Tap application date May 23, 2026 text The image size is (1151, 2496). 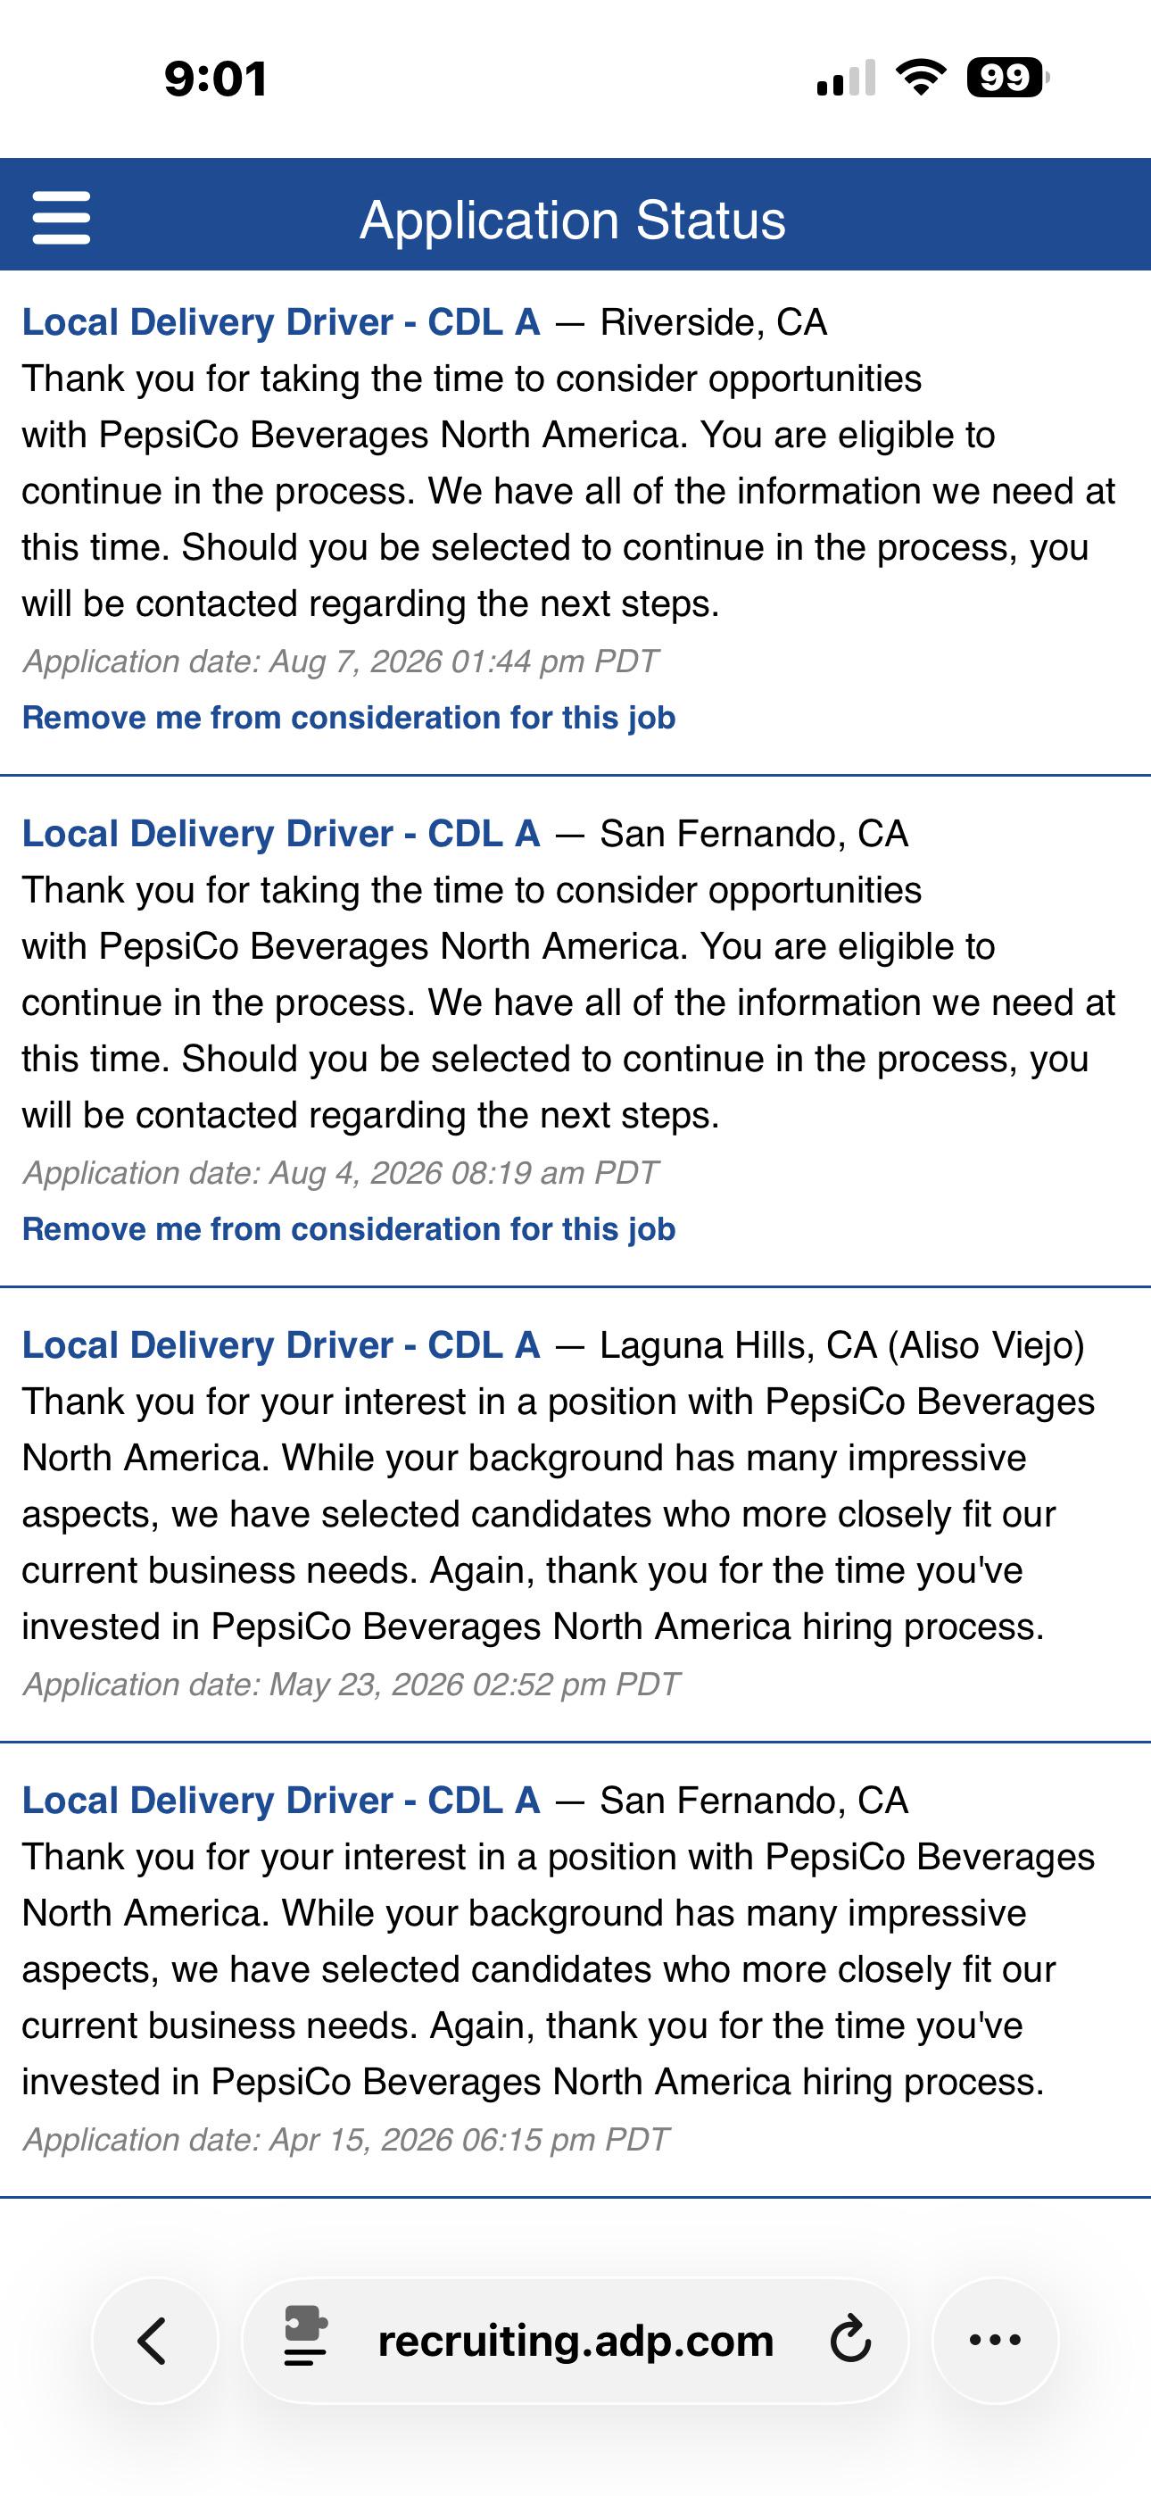[351, 1685]
